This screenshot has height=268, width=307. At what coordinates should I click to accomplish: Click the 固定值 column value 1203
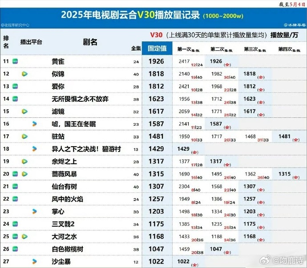156,212
